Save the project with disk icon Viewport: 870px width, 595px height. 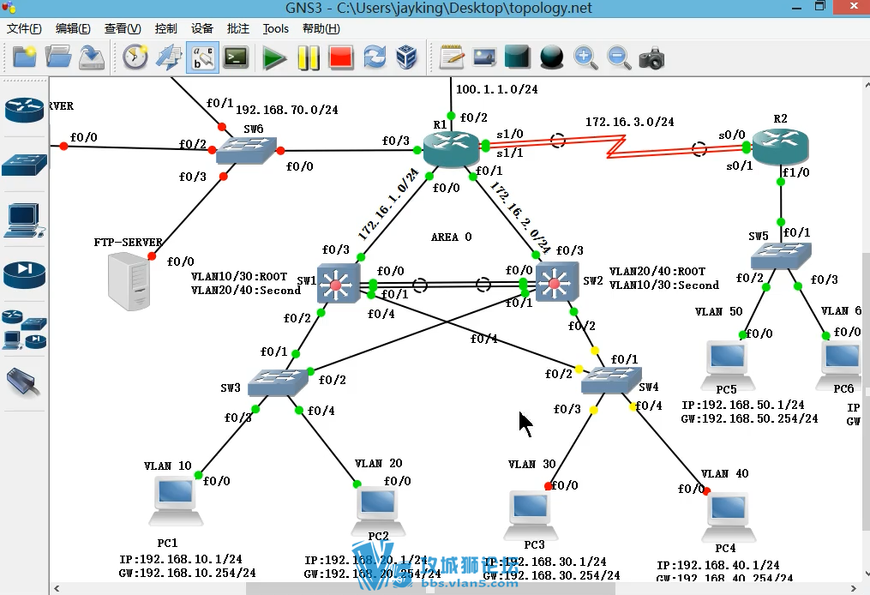pos(92,57)
